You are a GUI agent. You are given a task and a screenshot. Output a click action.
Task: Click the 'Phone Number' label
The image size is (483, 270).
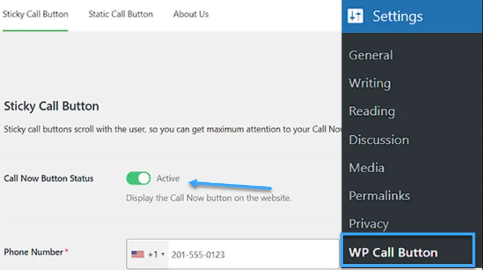click(x=33, y=252)
